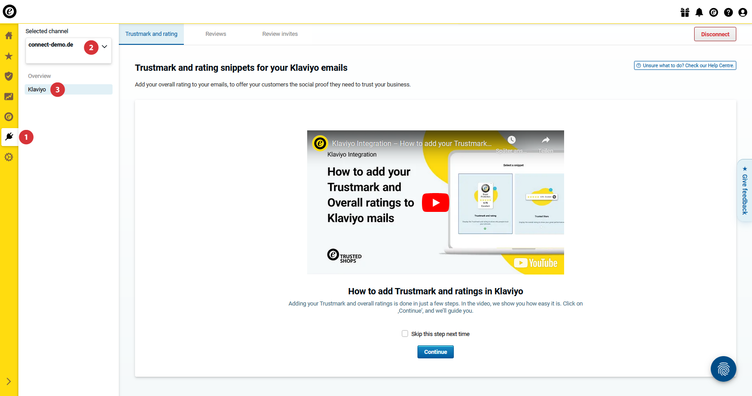Switch to the Reviews tab
752x396 pixels.
(216, 34)
